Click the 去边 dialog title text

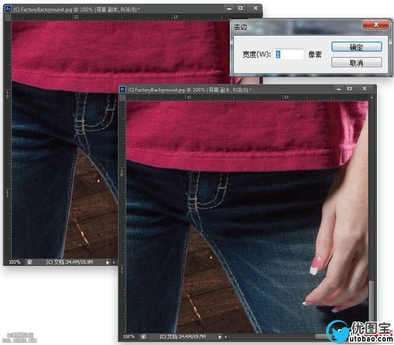click(241, 27)
